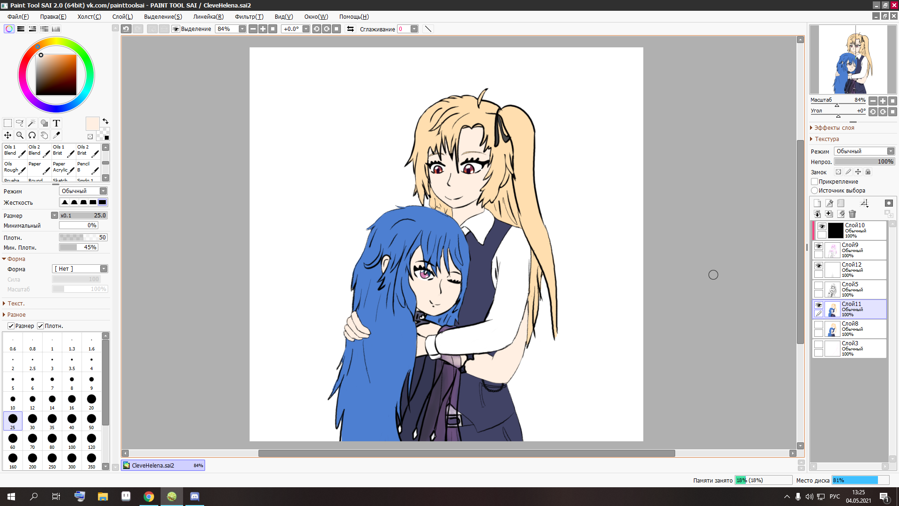The width and height of the screenshot is (899, 506).
Task: Click the foreground color swatch
Action: click(92, 124)
